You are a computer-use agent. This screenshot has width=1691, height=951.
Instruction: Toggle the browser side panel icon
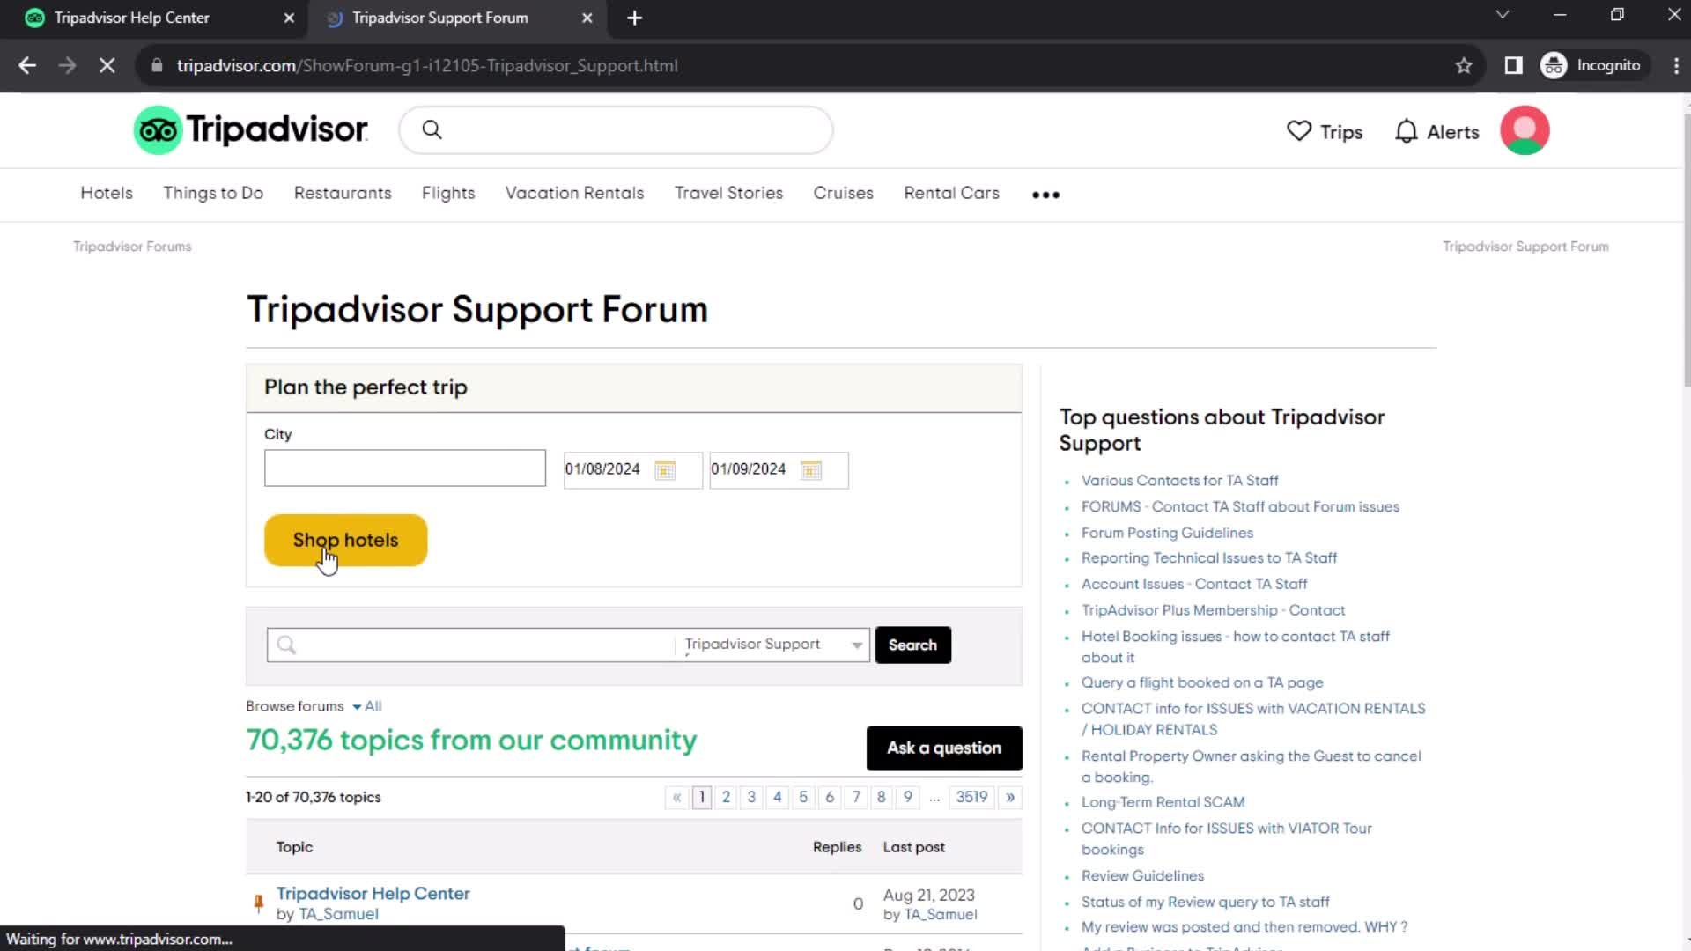pyautogui.click(x=1513, y=66)
